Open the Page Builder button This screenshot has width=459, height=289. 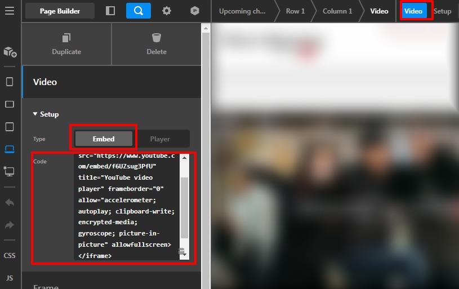(60, 11)
